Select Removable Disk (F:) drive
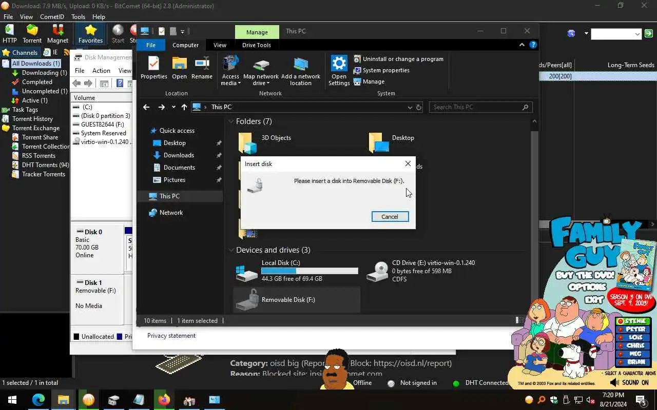 coord(297,300)
